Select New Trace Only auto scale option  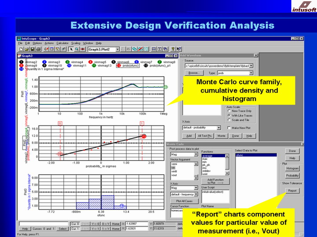pos(229,111)
